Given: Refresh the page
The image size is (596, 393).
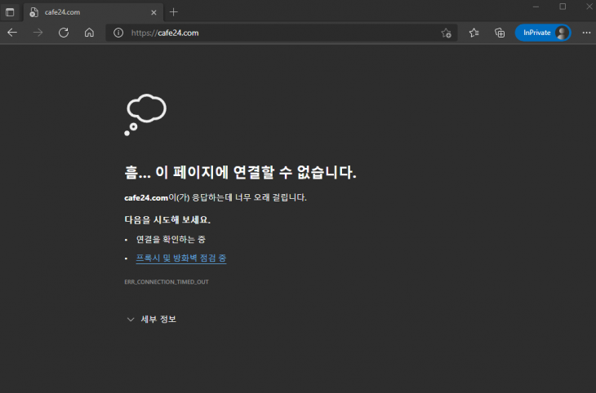Looking at the screenshot, I should pyautogui.click(x=64, y=33).
